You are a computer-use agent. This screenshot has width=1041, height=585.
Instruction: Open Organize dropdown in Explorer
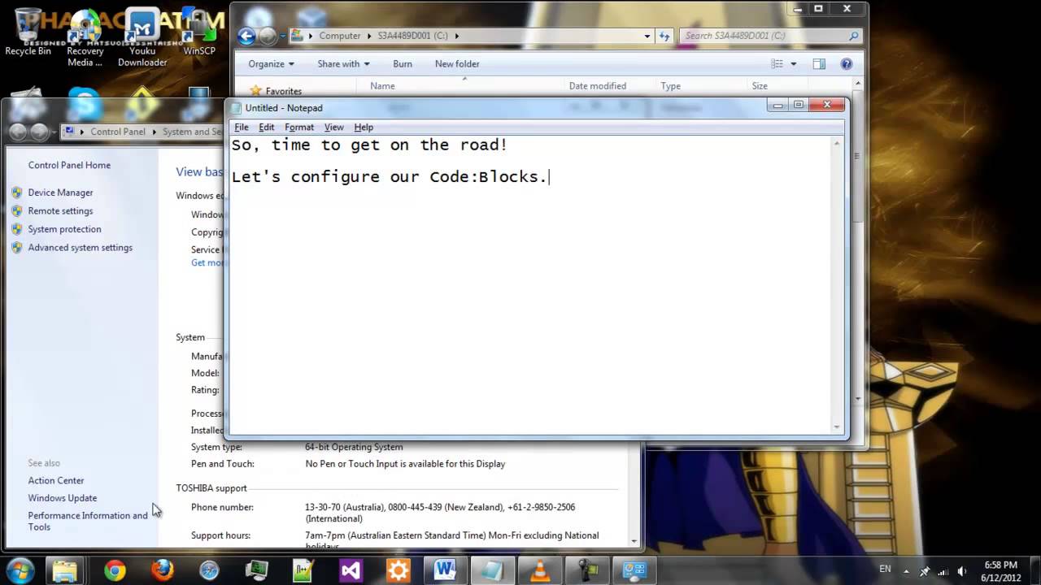(x=272, y=63)
